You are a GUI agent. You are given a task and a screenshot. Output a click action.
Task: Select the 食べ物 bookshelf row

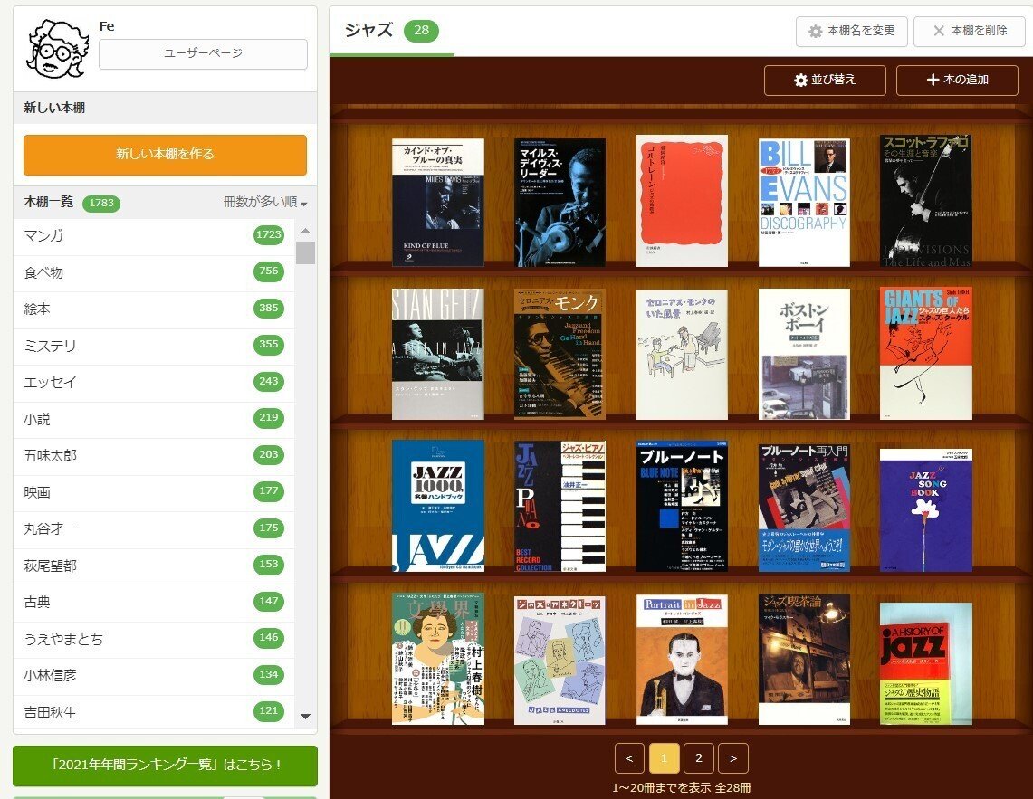[x=154, y=272]
